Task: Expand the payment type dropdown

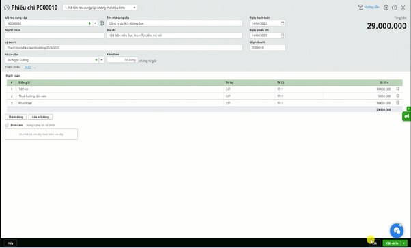Action: tap(134, 8)
